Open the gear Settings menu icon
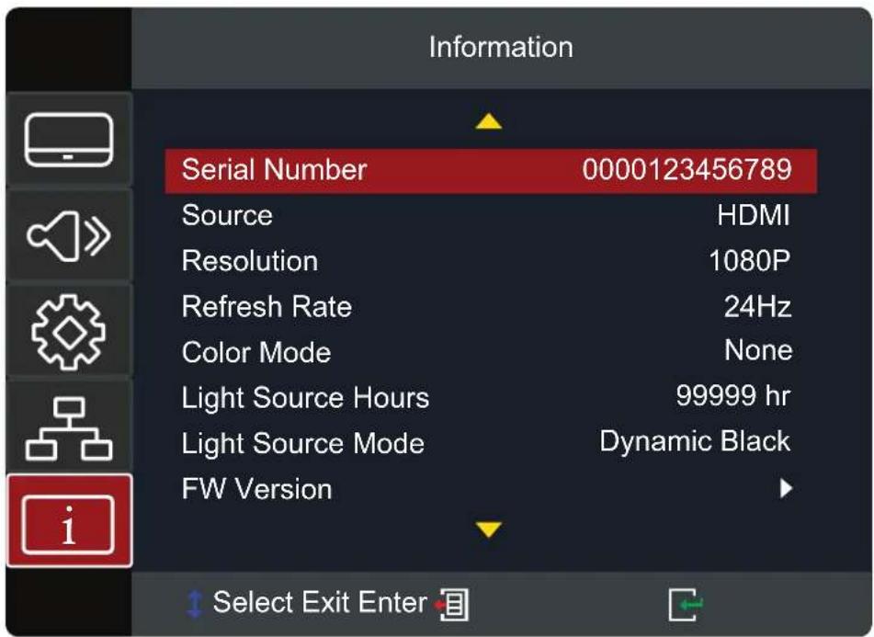Image resolution: width=874 pixels, height=637 pixels. point(69,332)
